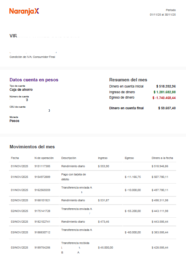
Task: Click the 'Dinero a la fecha' column header
Action: point(162,158)
